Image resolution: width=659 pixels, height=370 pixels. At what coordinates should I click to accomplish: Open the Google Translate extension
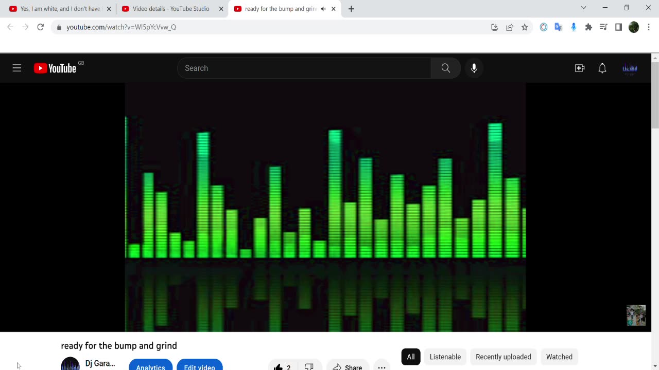tap(558, 27)
